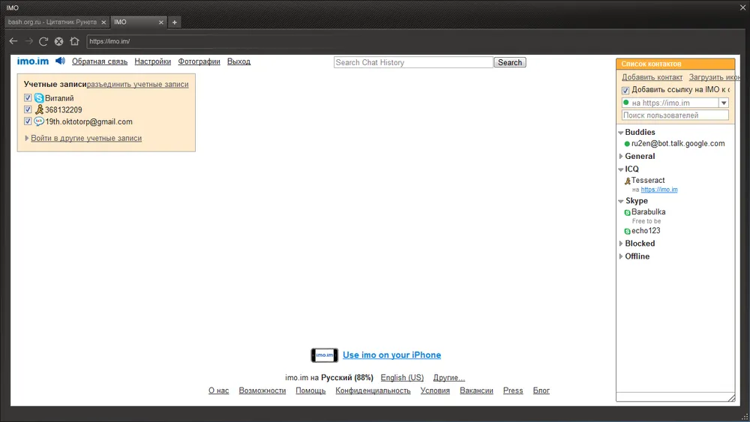Open chat with echo123
750x422 pixels.
click(x=646, y=231)
